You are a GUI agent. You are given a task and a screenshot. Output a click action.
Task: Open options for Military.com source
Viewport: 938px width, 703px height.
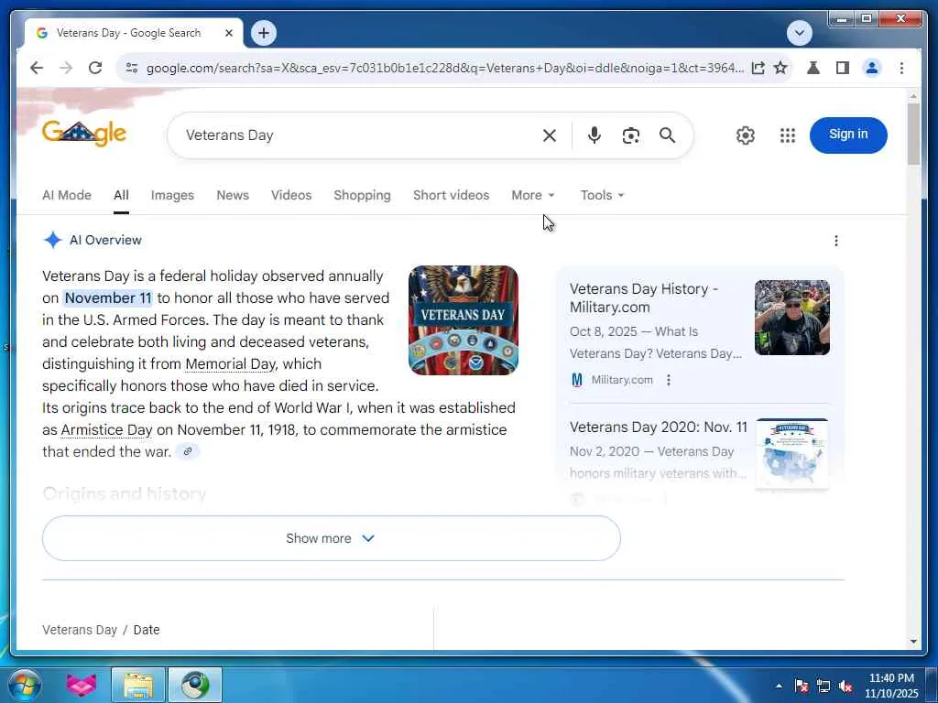click(668, 380)
